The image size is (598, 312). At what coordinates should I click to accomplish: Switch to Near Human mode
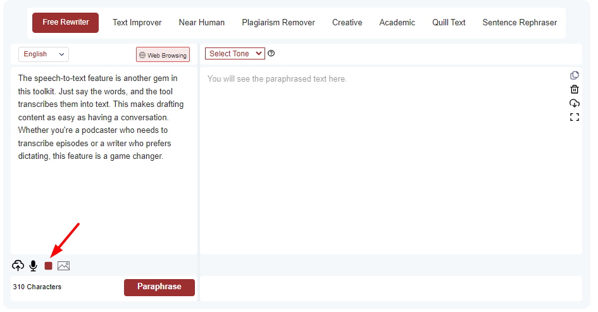[202, 23]
